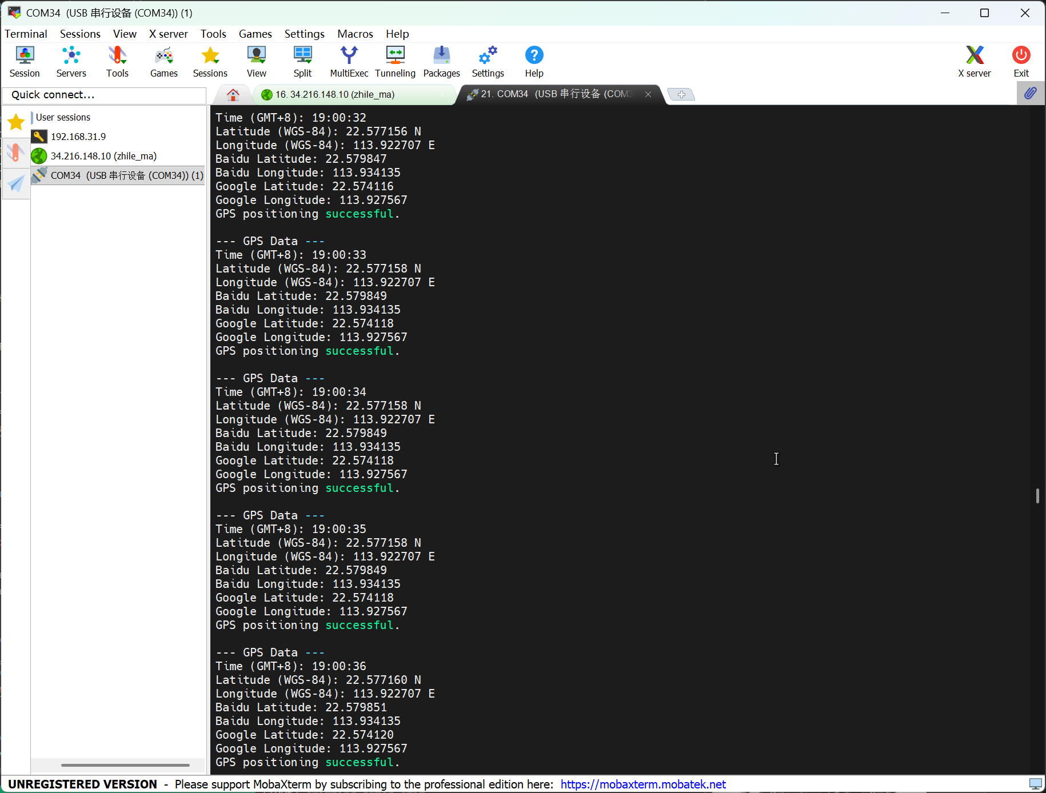Open the View menu in menu bar
This screenshot has width=1046, height=793.
tap(125, 34)
